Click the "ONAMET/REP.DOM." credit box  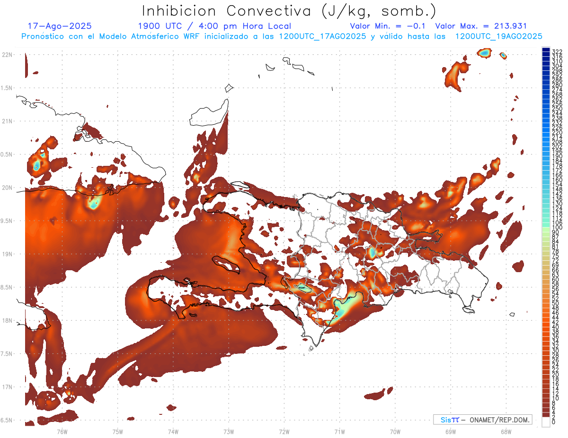(x=483, y=420)
